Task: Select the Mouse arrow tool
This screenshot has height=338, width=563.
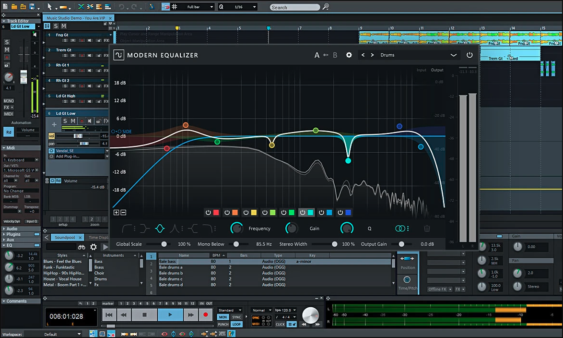Action: tap(50, 7)
